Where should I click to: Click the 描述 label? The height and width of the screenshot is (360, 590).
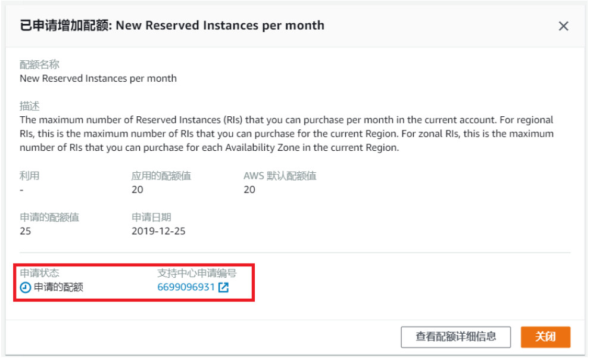click(29, 106)
